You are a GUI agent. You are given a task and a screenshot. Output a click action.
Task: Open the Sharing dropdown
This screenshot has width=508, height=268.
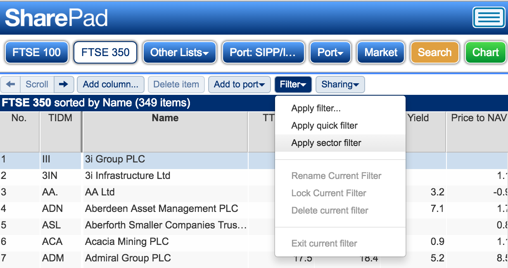[340, 85]
